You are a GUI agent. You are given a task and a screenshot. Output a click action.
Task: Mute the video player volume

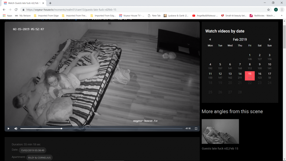coord(16,129)
